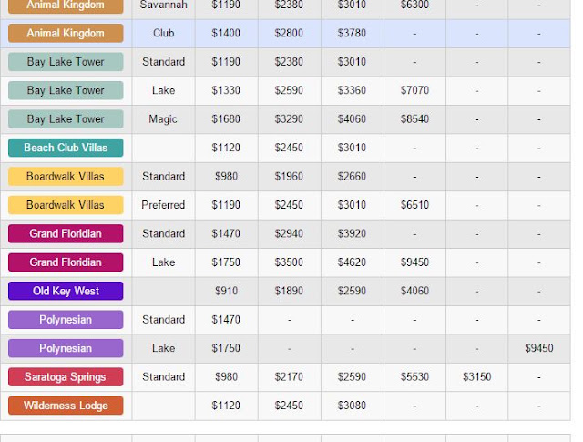Click the $3080 Wilderness Lodge price cell
The width and height of the screenshot is (583, 442).
click(x=352, y=406)
